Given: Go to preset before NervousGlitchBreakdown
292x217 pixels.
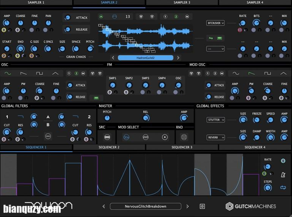Looking at the screenshot, I should tap(104, 206).
